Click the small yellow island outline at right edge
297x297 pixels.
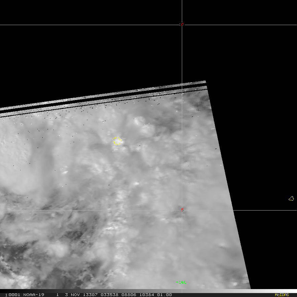(291, 198)
